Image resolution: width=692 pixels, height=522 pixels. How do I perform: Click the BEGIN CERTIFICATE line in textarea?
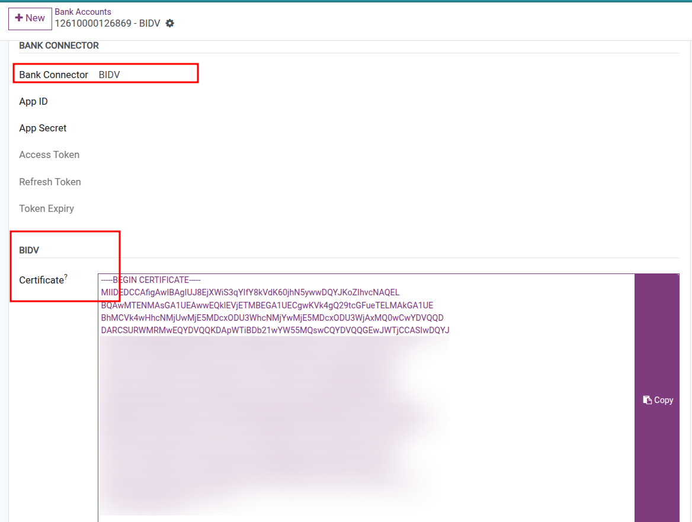coord(150,280)
